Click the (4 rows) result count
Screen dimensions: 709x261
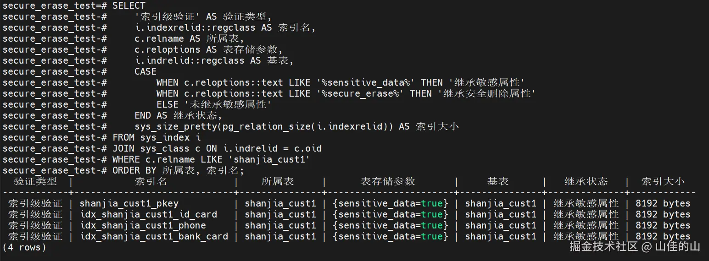tap(24, 247)
